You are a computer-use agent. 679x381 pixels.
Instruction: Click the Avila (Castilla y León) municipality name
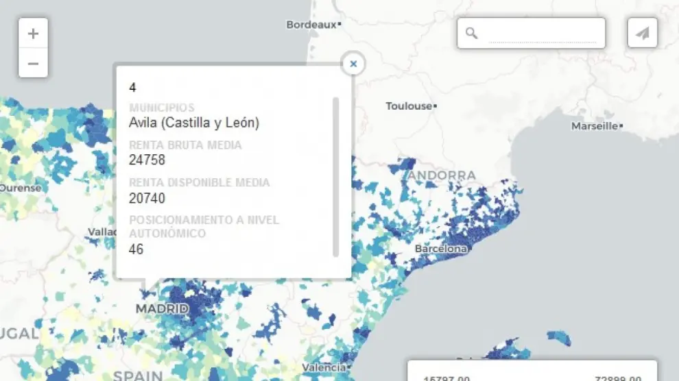(193, 123)
